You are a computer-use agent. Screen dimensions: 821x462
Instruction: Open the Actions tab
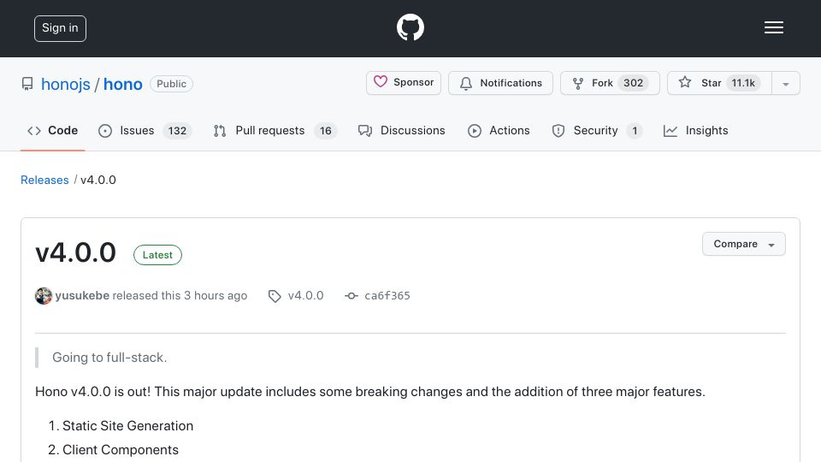point(499,130)
